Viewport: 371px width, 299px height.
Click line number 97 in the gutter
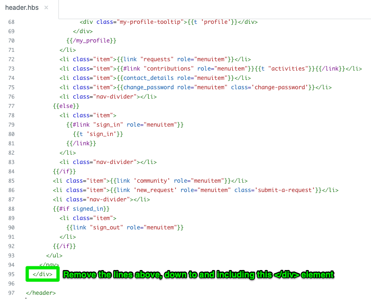(11, 293)
